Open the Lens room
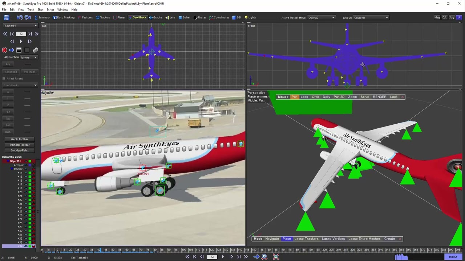 [170, 17]
